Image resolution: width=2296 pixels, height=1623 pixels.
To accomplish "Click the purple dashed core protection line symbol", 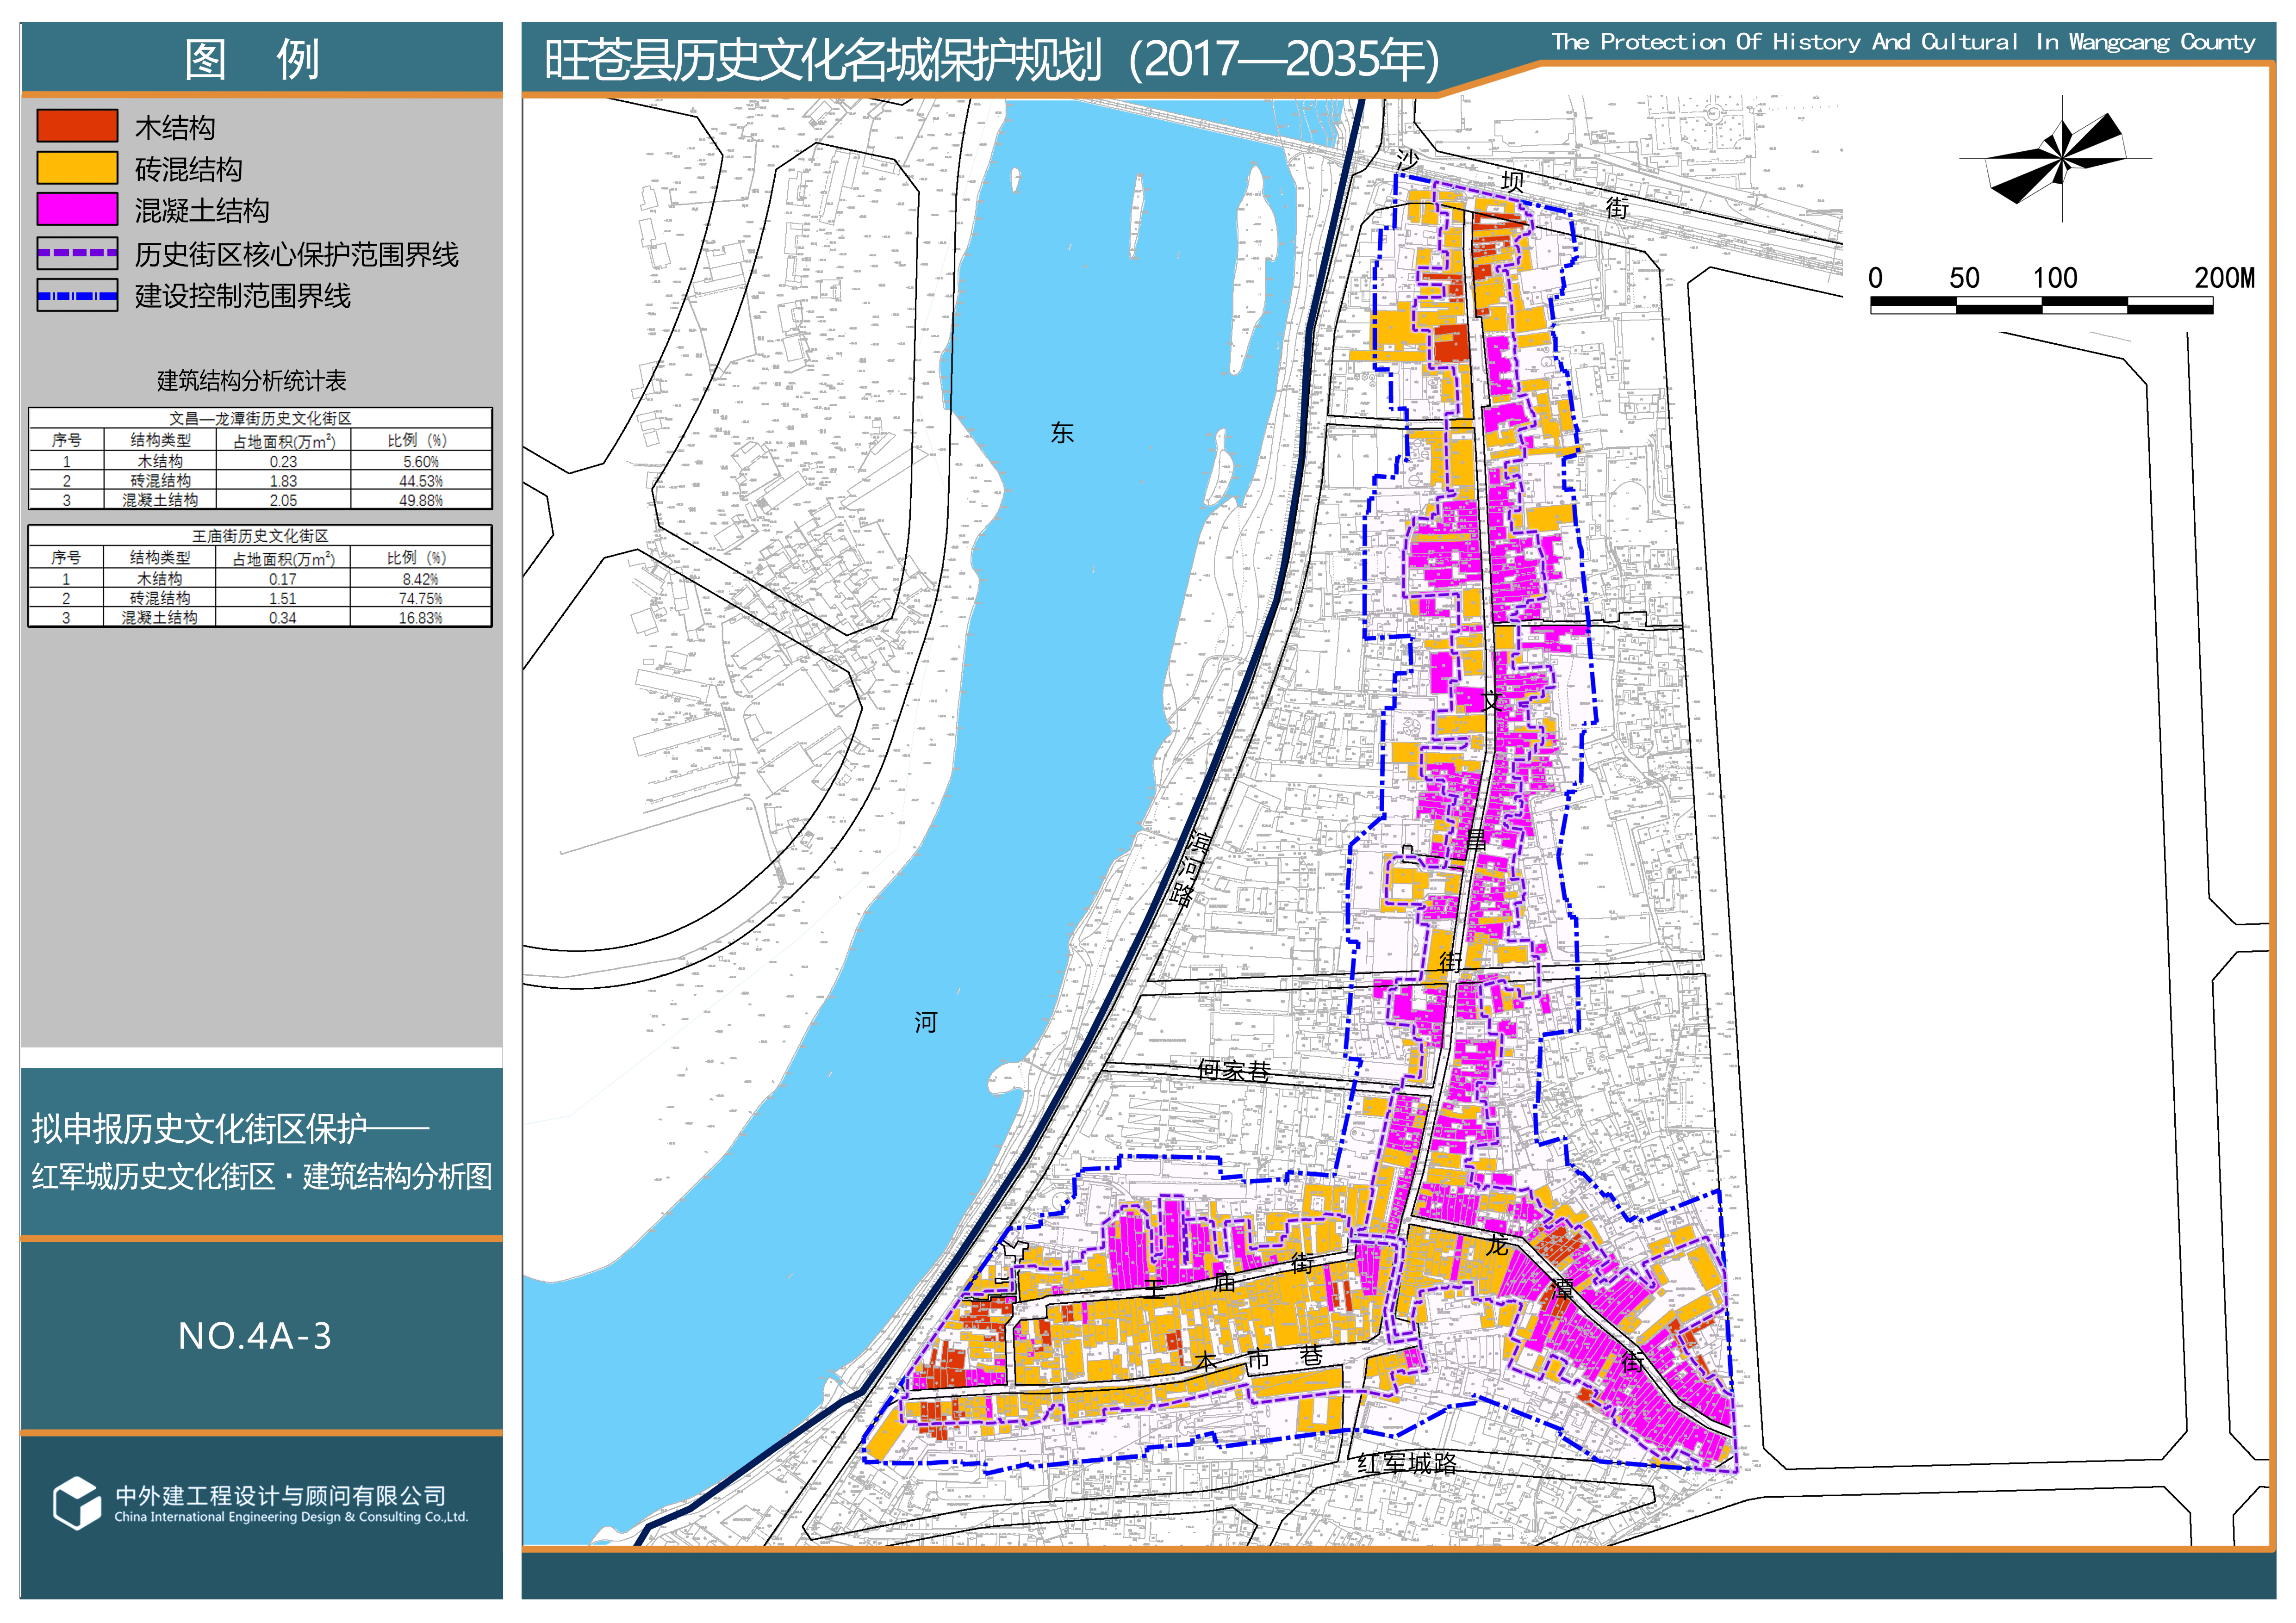I will pos(77,253).
